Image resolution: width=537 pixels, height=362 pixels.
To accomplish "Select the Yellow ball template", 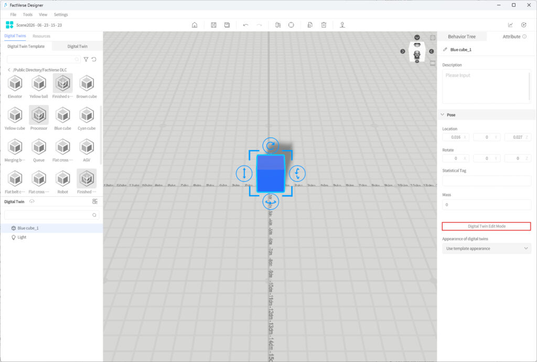I will [39, 87].
